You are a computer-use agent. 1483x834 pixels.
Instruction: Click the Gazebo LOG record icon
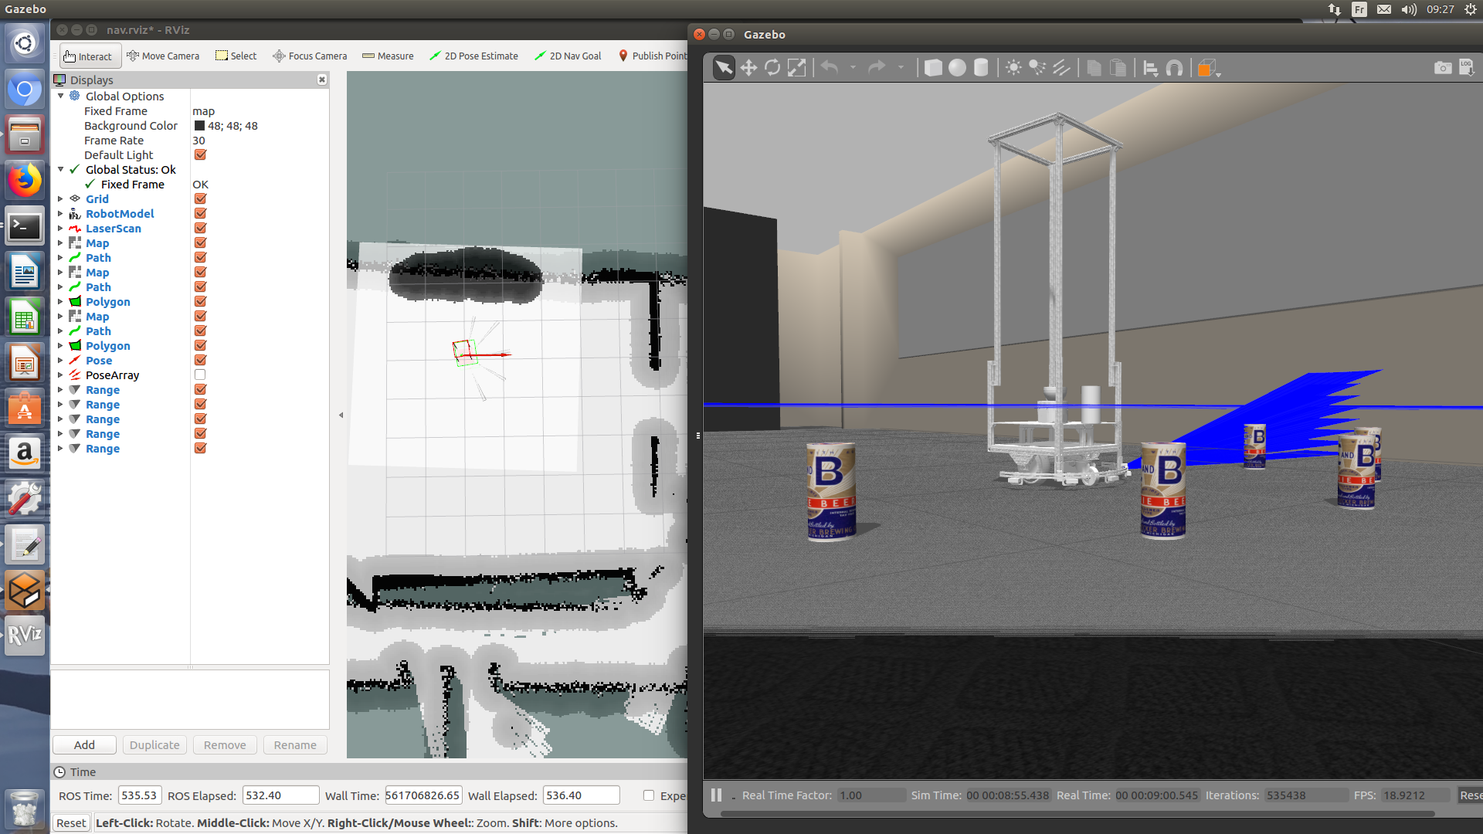tap(1467, 68)
